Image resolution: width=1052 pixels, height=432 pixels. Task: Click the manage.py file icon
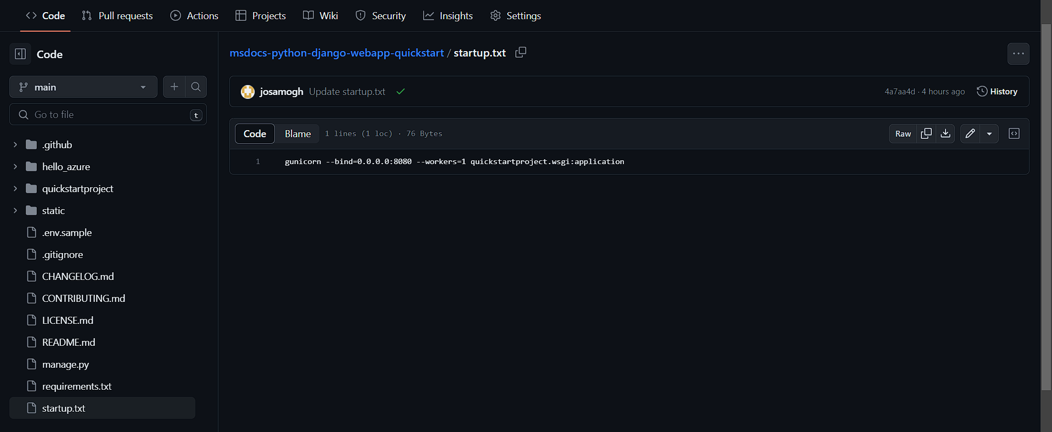coord(32,364)
